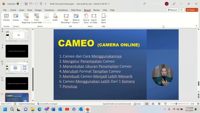Fit slide to current window
The height and width of the screenshot is (113, 200).
[198, 104]
